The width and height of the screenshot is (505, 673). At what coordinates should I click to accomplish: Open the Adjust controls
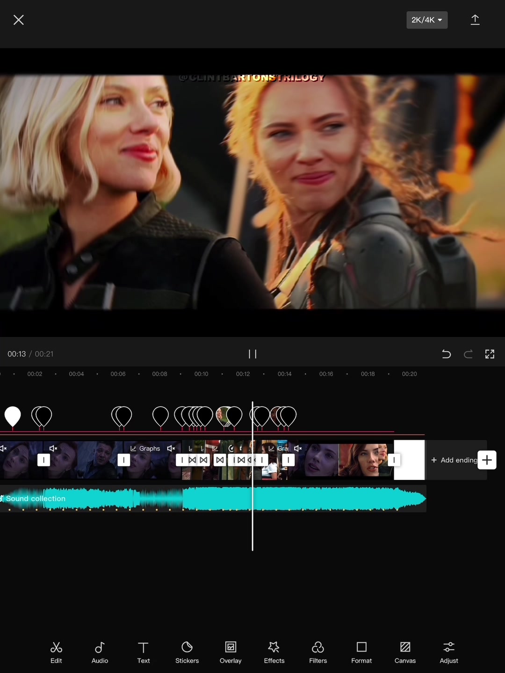pos(449,652)
